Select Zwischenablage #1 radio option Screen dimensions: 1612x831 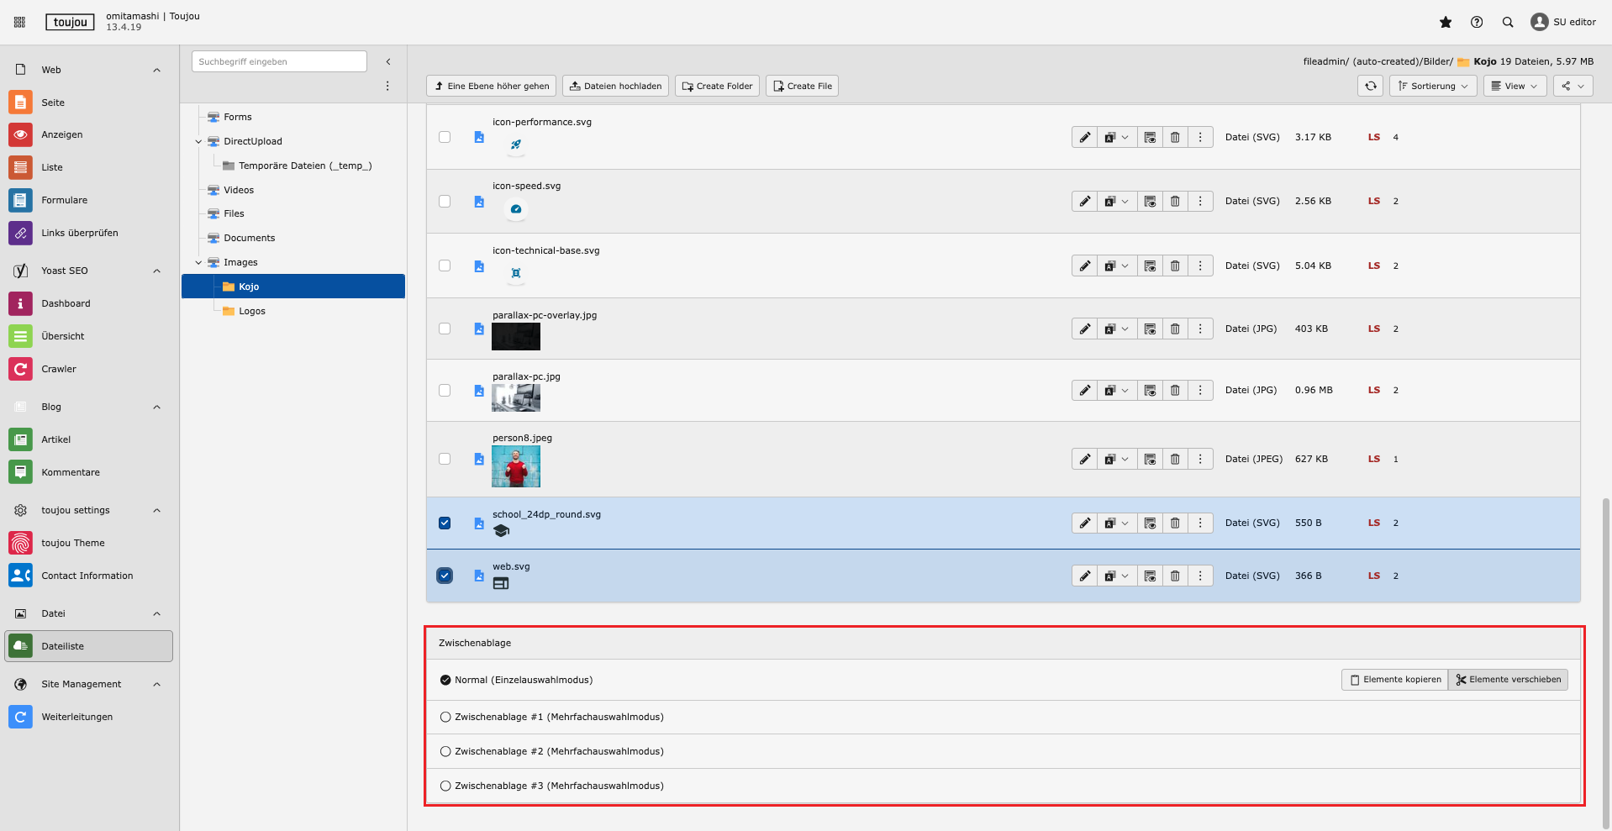(445, 718)
